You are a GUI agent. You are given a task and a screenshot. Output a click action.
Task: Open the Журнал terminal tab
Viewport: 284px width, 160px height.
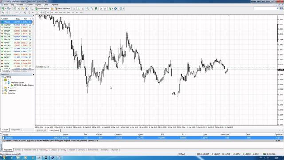[x=114, y=150]
